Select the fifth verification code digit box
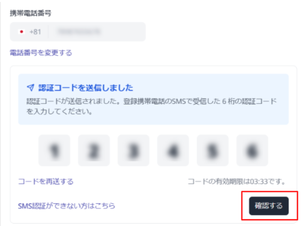 [x=213, y=151]
